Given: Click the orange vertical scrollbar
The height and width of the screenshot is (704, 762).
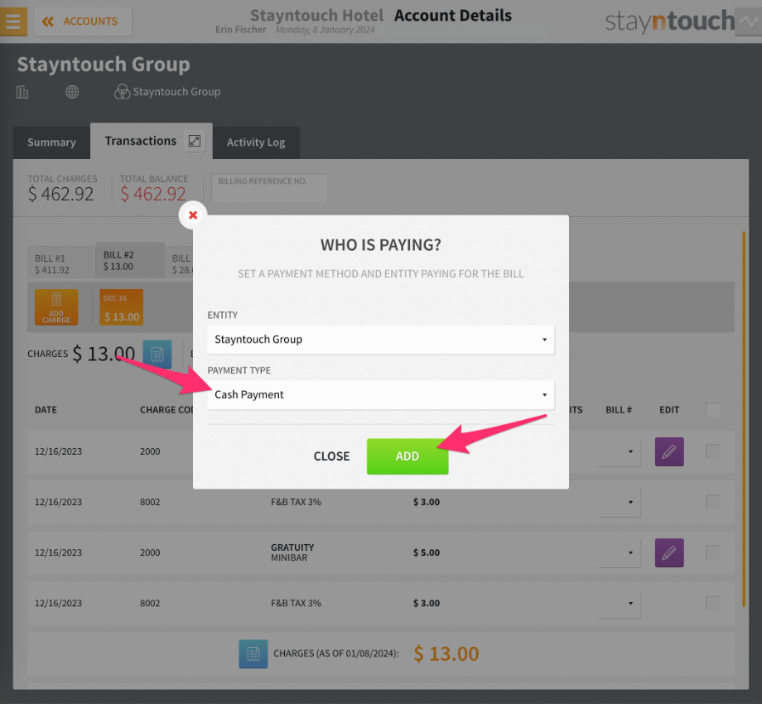Looking at the screenshot, I should tap(744, 419).
